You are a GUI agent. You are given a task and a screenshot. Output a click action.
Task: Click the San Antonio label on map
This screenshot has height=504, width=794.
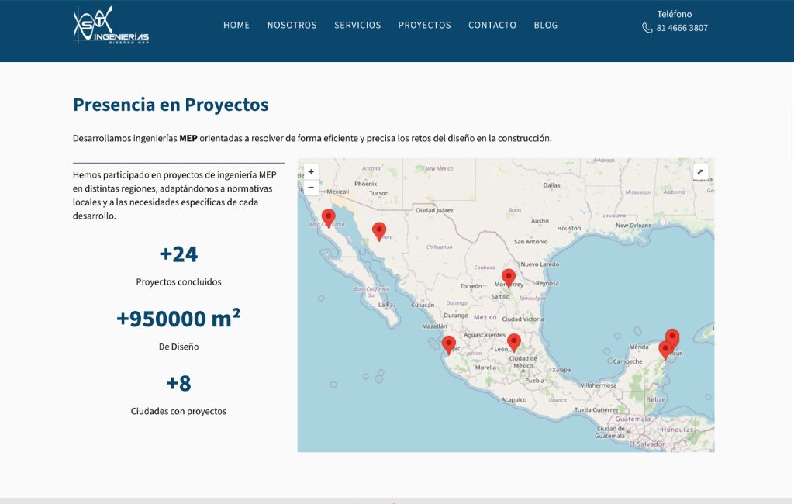[x=530, y=242]
